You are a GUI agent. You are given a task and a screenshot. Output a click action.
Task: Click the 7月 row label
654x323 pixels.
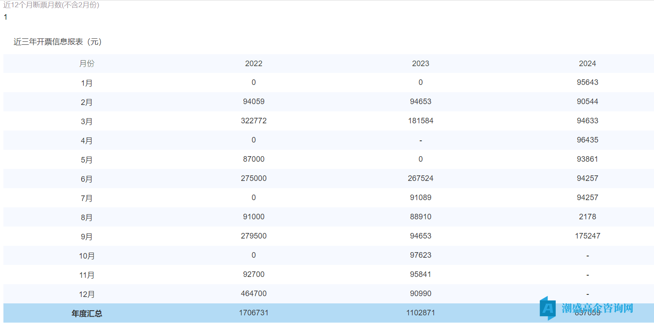[87, 198]
